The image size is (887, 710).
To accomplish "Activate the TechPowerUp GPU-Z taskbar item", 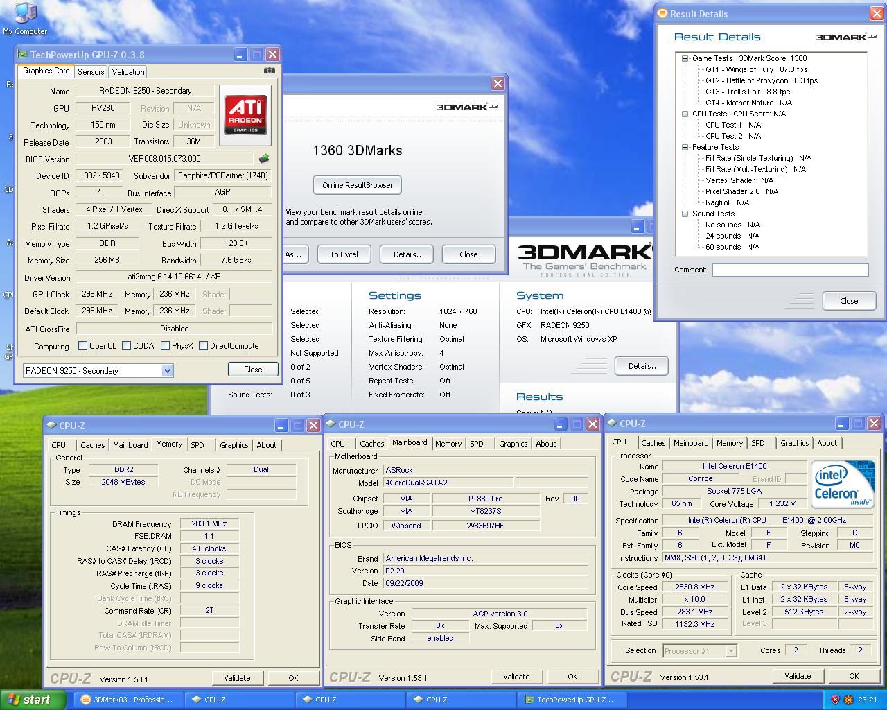I will [572, 700].
